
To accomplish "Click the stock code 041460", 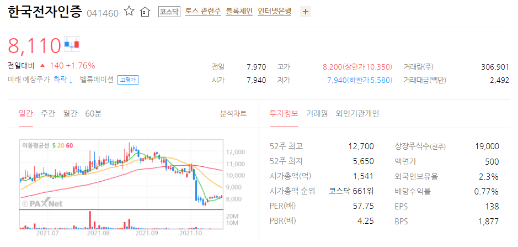I will [103, 14].
